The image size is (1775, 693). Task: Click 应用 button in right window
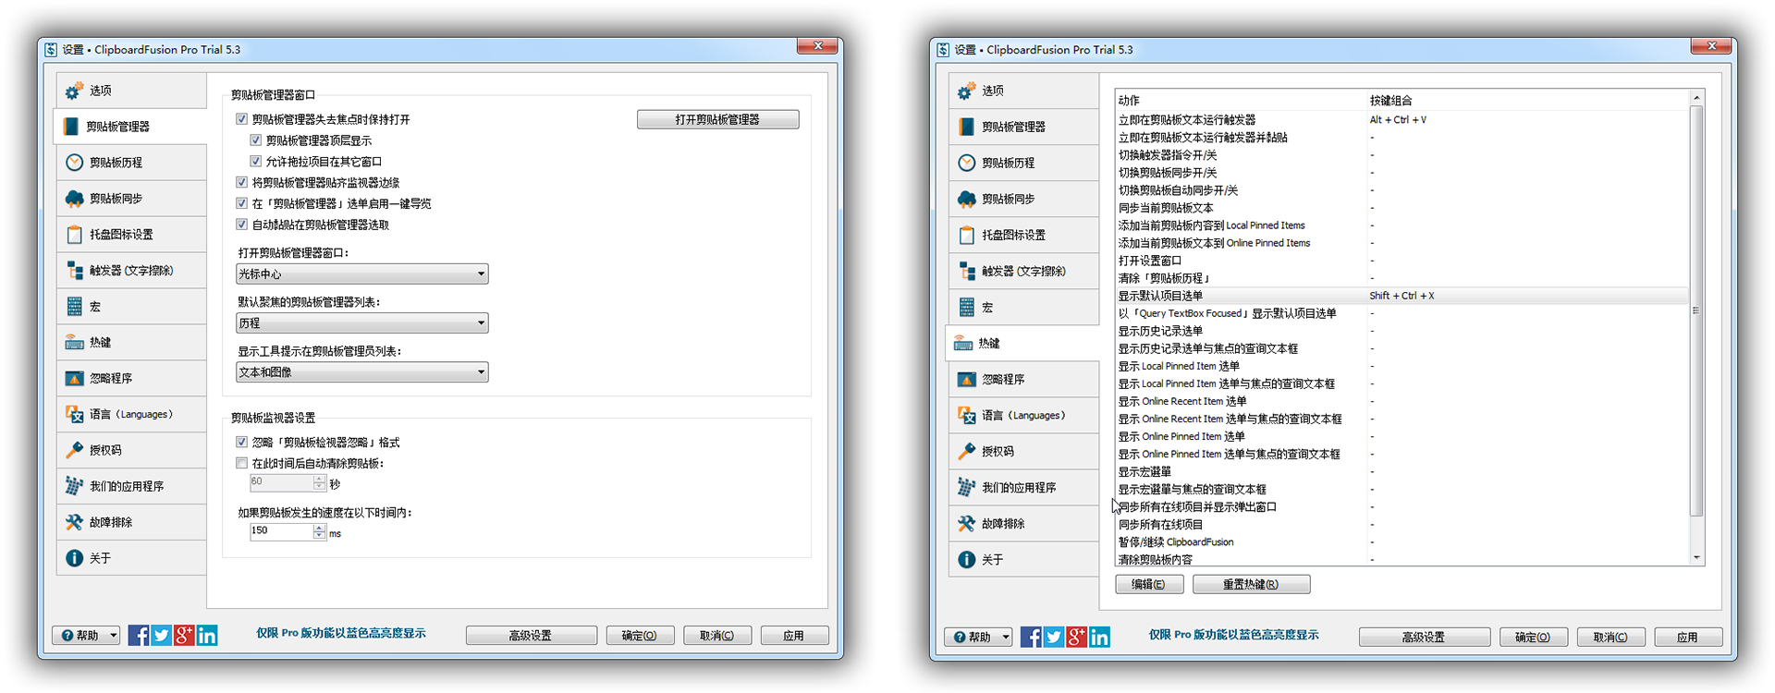pos(1688,638)
